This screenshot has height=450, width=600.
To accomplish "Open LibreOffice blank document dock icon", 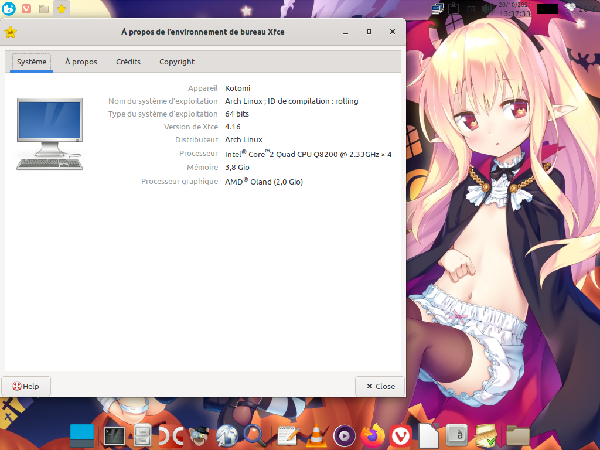I will coord(428,435).
